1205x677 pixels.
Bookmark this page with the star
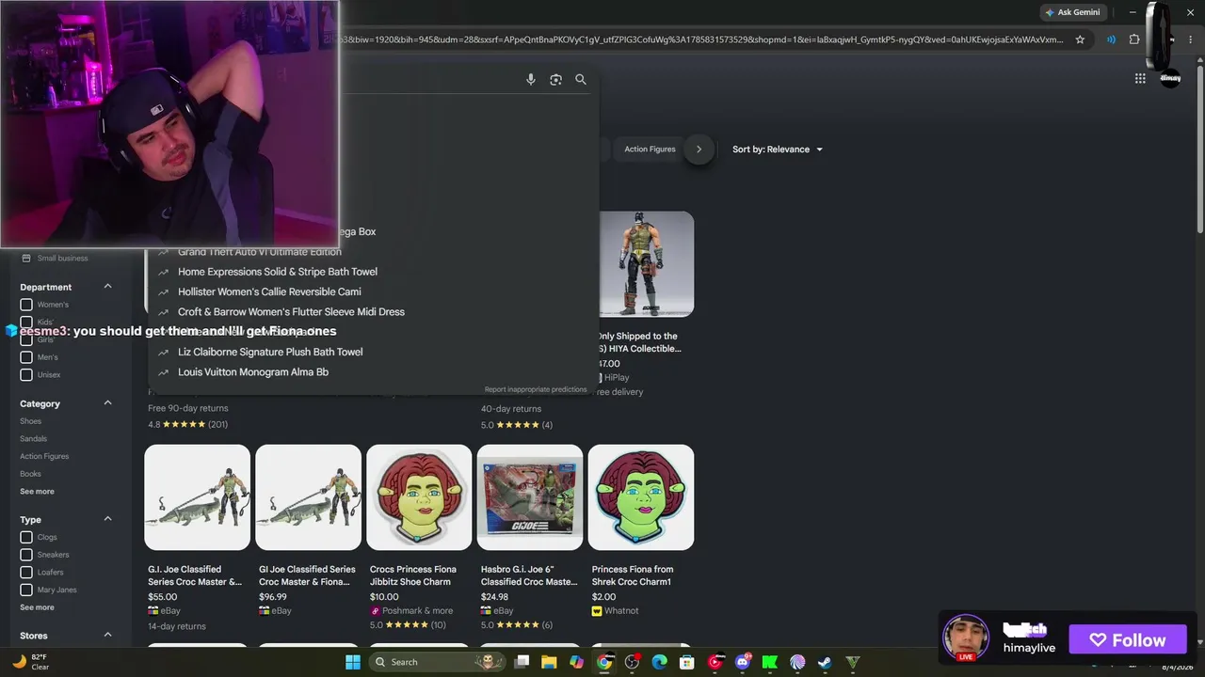(x=1080, y=39)
